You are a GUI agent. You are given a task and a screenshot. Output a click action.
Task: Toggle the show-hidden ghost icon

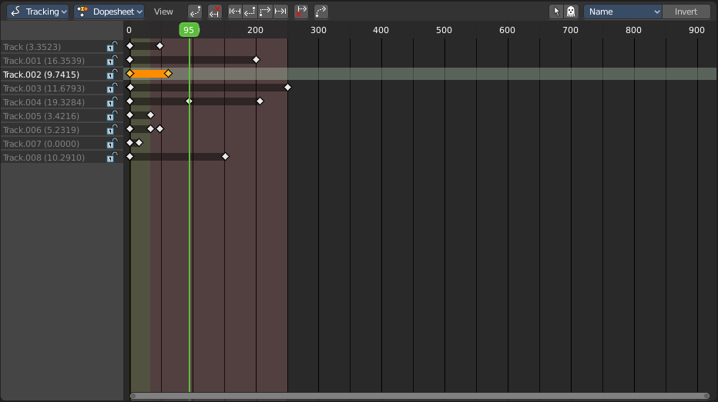[x=571, y=12]
